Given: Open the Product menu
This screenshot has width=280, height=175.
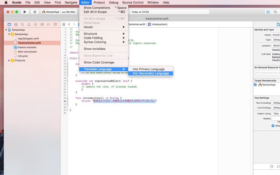Looking at the screenshot, I should point(99,2).
